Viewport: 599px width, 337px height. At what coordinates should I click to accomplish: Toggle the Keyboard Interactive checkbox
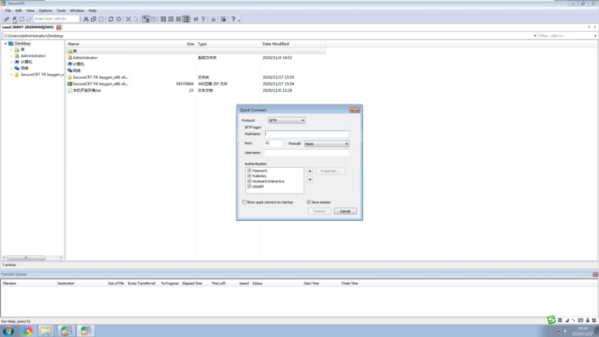[x=250, y=181]
